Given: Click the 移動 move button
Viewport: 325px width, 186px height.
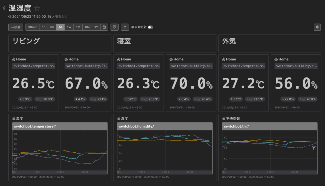Looking at the screenshot, I should pyautogui.click(x=16, y=27).
